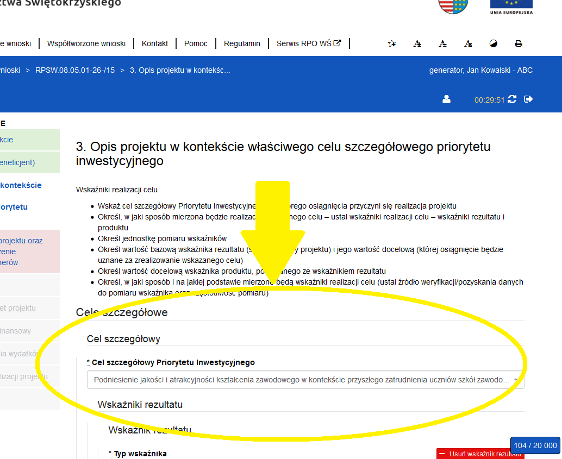The width and height of the screenshot is (562, 459).
Task: Click the star bookmark icon in toolbar
Action: pos(392,43)
